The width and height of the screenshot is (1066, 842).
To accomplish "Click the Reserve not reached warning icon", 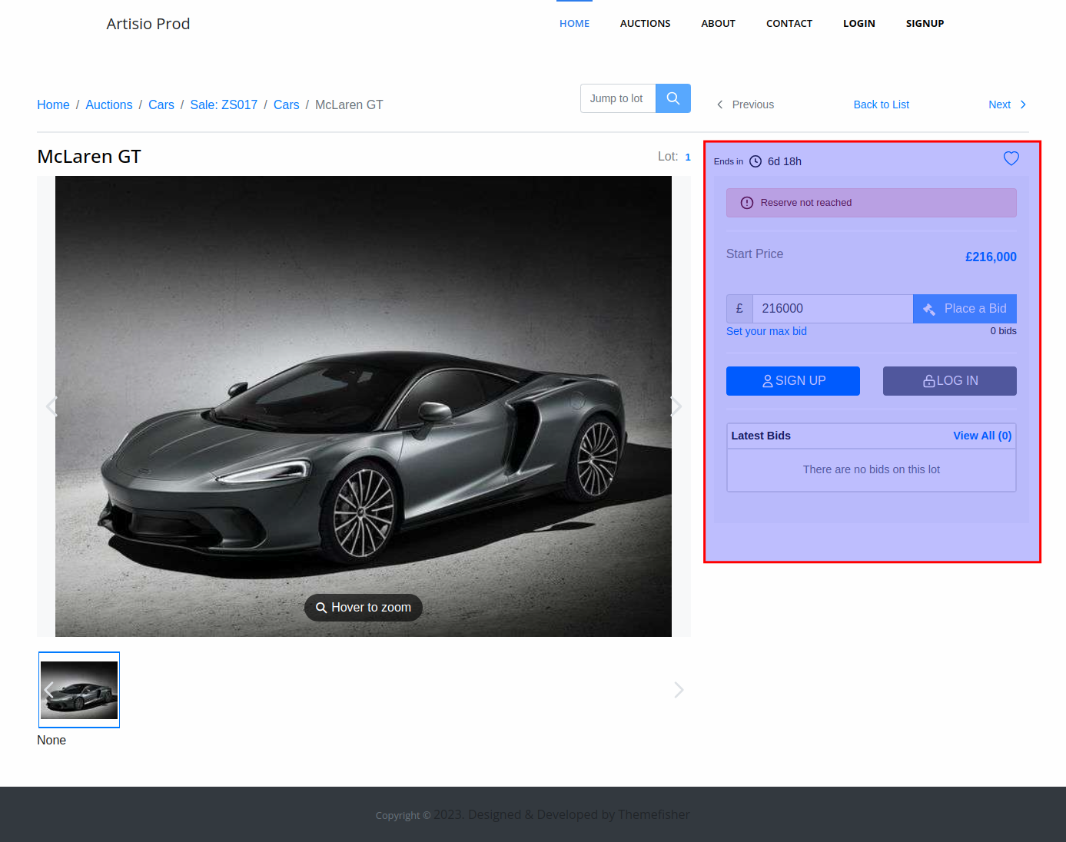I will (746, 203).
